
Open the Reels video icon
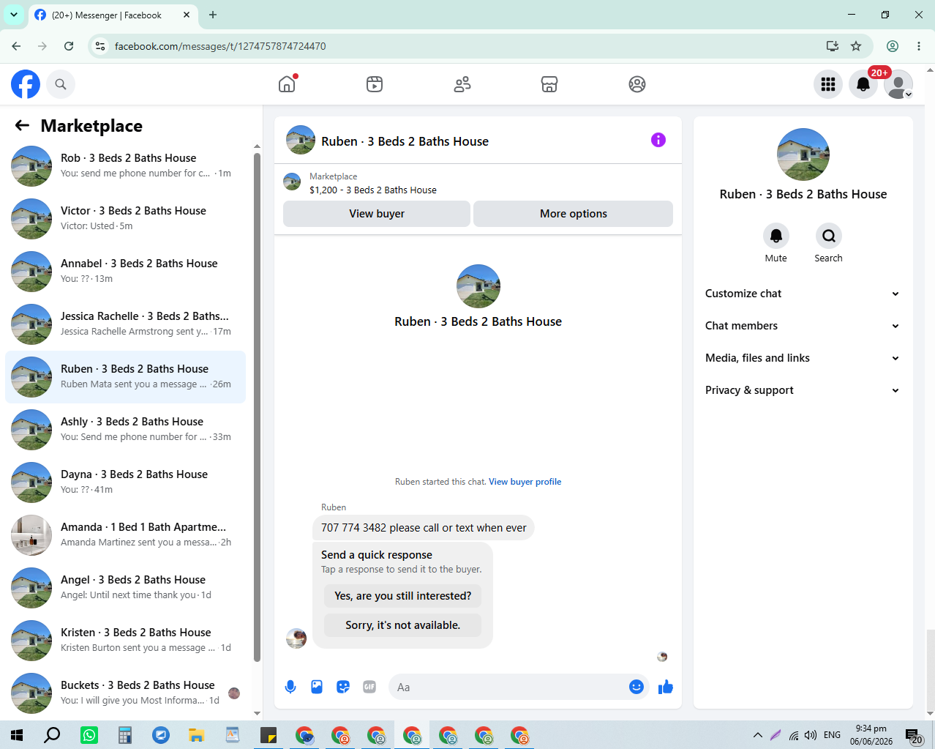pos(375,84)
